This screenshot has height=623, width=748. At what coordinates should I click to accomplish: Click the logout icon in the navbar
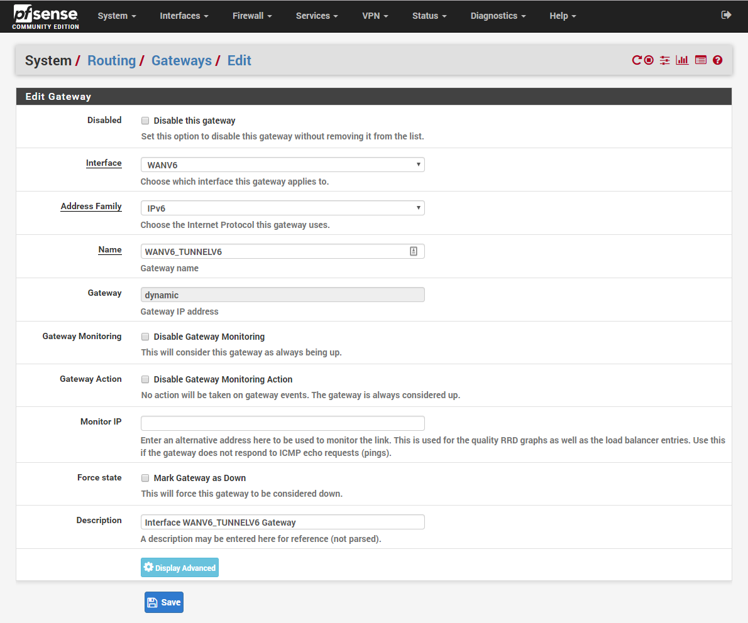pyautogui.click(x=726, y=15)
